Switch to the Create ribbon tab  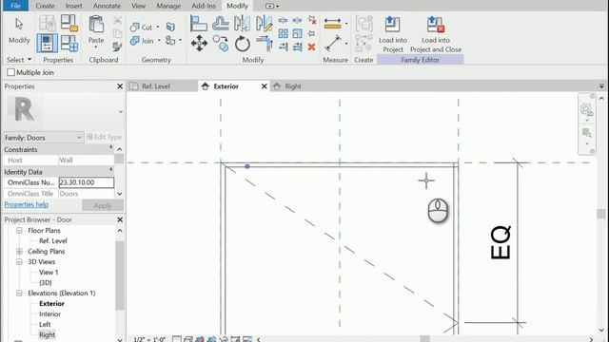point(45,6)
